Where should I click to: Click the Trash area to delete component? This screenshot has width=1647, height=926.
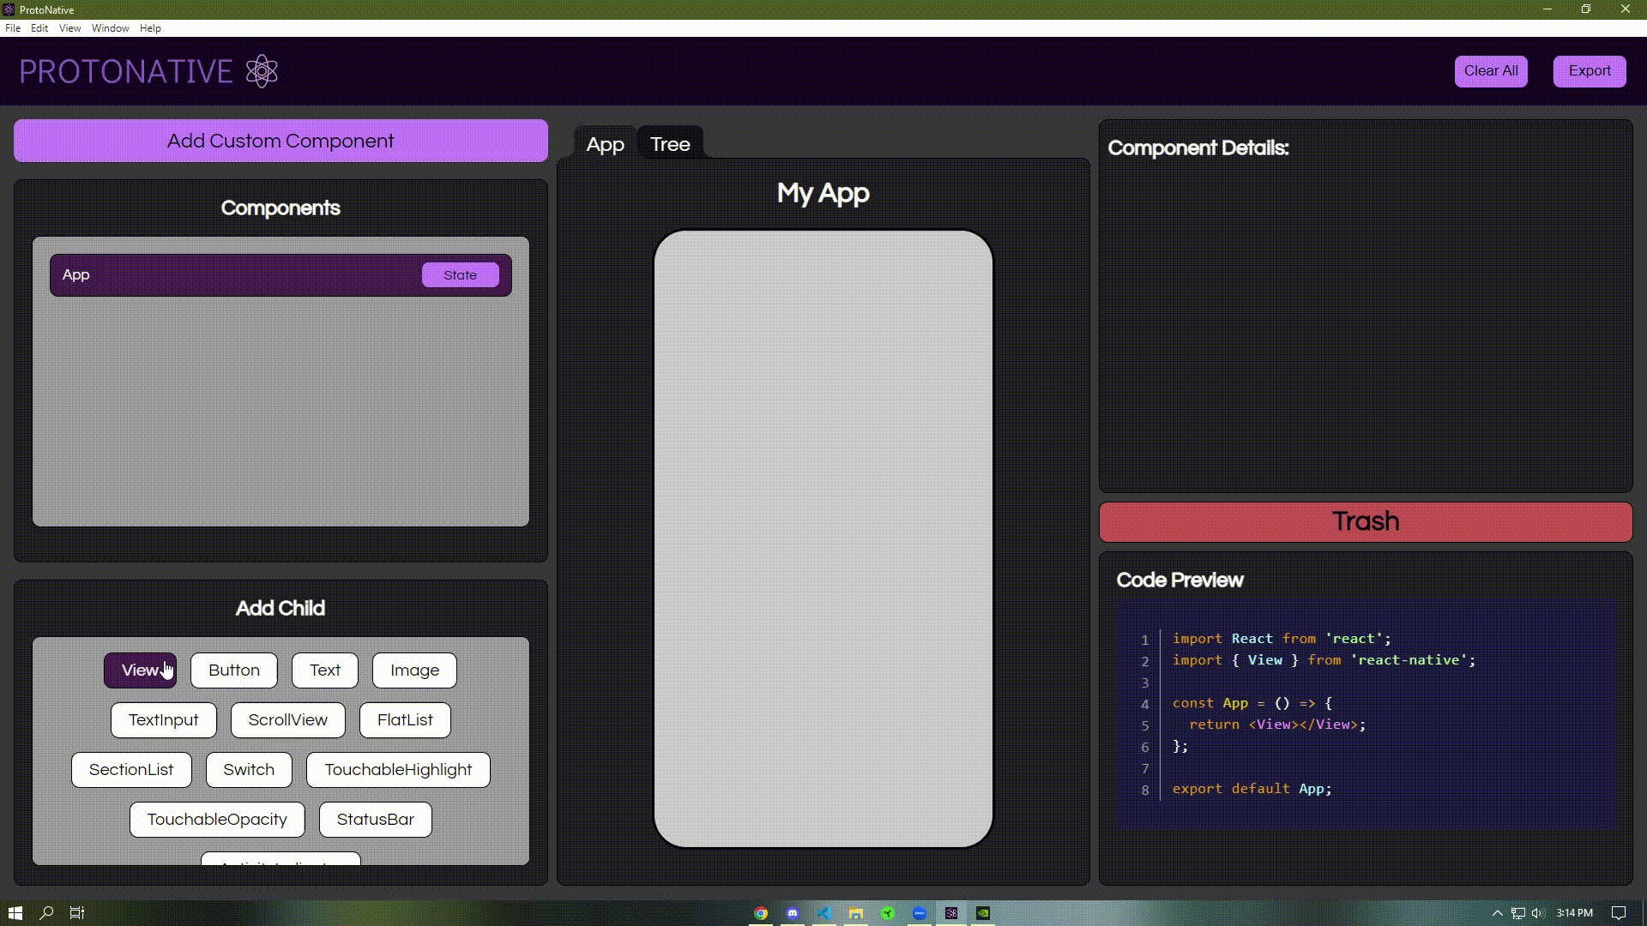pyautogui.click(x=1366, y=521)
